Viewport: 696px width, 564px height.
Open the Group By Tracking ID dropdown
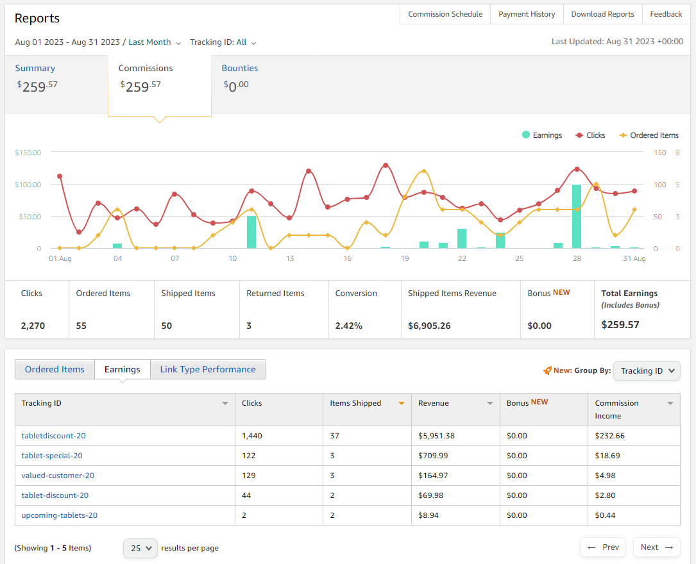click(647, 370)
